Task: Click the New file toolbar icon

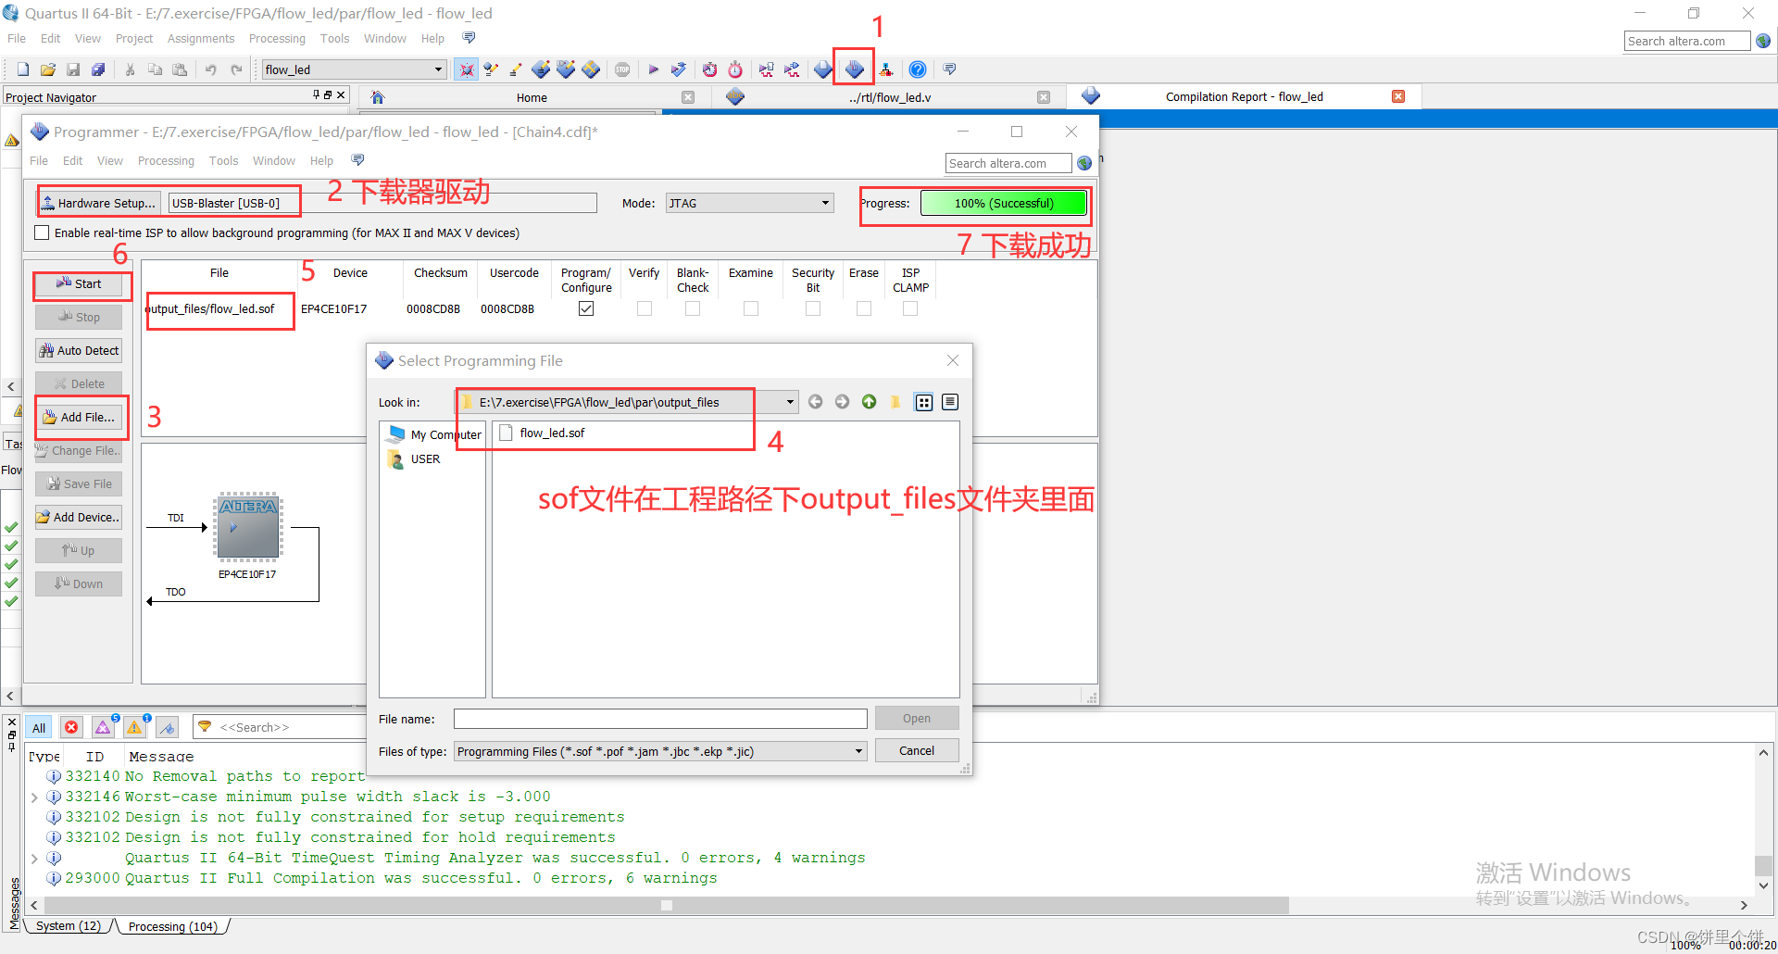Action: (x=23, y=69)
